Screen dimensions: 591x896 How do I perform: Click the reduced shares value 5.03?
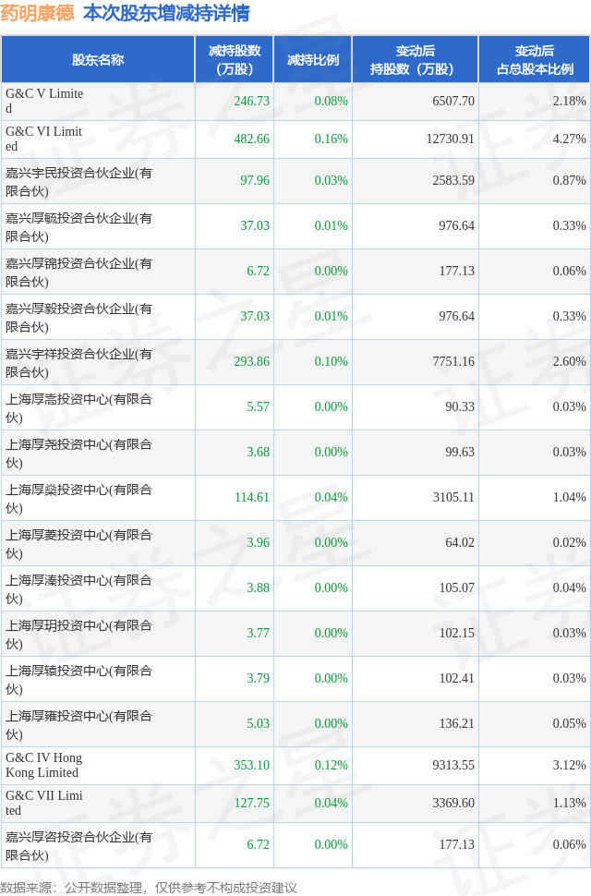click(x=258, y=723)
